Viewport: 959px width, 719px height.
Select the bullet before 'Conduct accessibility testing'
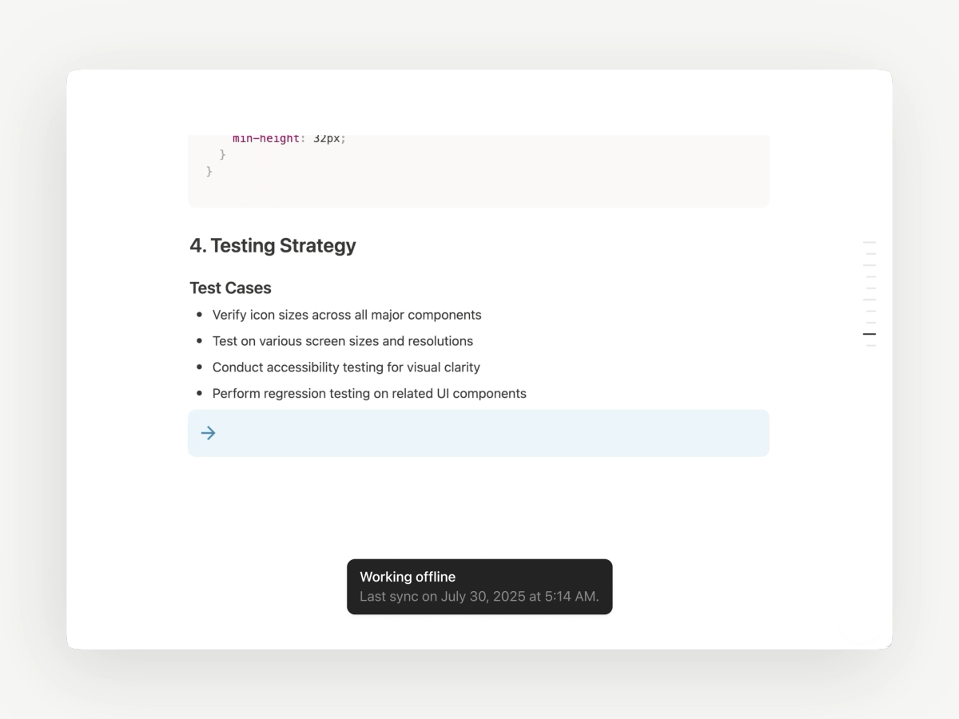pos(199,367)
